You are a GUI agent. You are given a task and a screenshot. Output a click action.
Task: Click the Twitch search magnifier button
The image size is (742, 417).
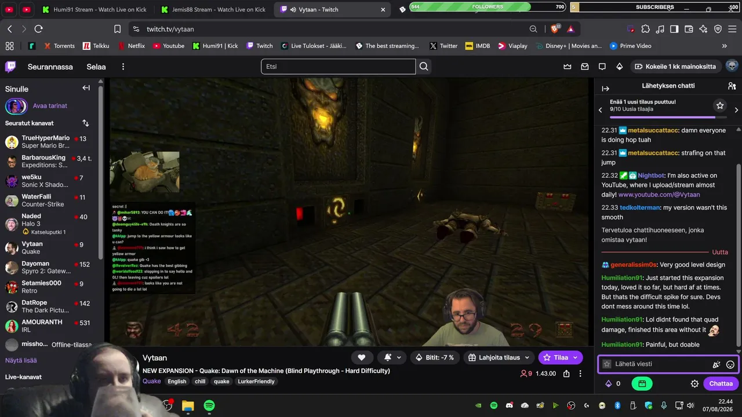point(424,67)
